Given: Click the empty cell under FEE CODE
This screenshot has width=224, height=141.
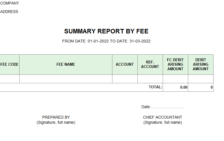Looking at the screenshot, I should pyautogui.click(x=9, y=79).
